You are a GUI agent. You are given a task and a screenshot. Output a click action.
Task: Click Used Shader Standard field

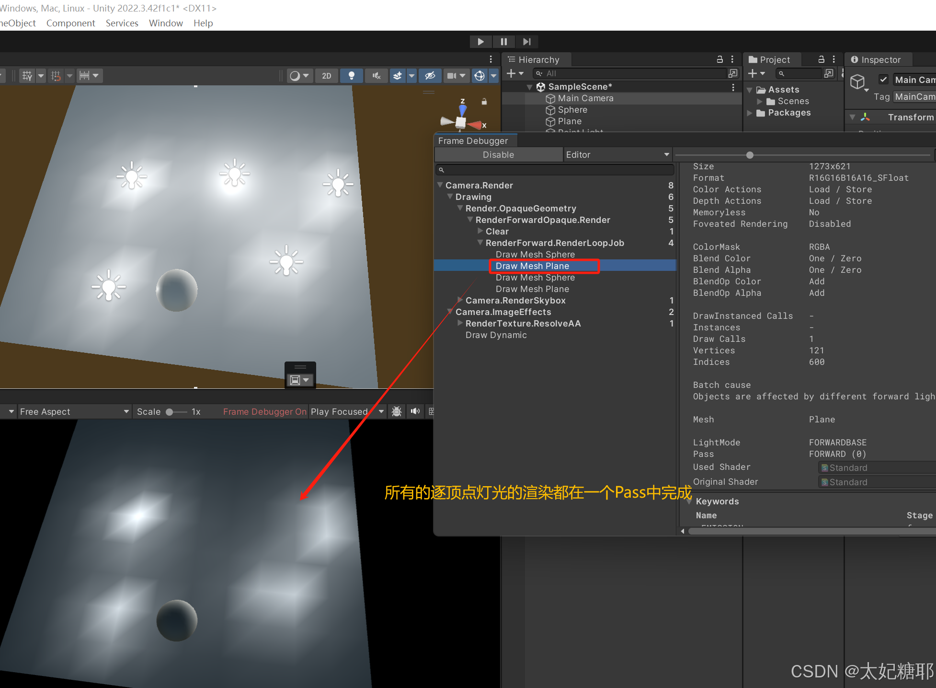877,467
